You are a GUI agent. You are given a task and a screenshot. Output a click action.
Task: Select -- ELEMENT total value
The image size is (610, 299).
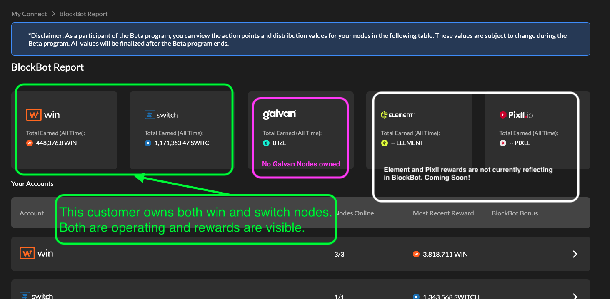407,143
